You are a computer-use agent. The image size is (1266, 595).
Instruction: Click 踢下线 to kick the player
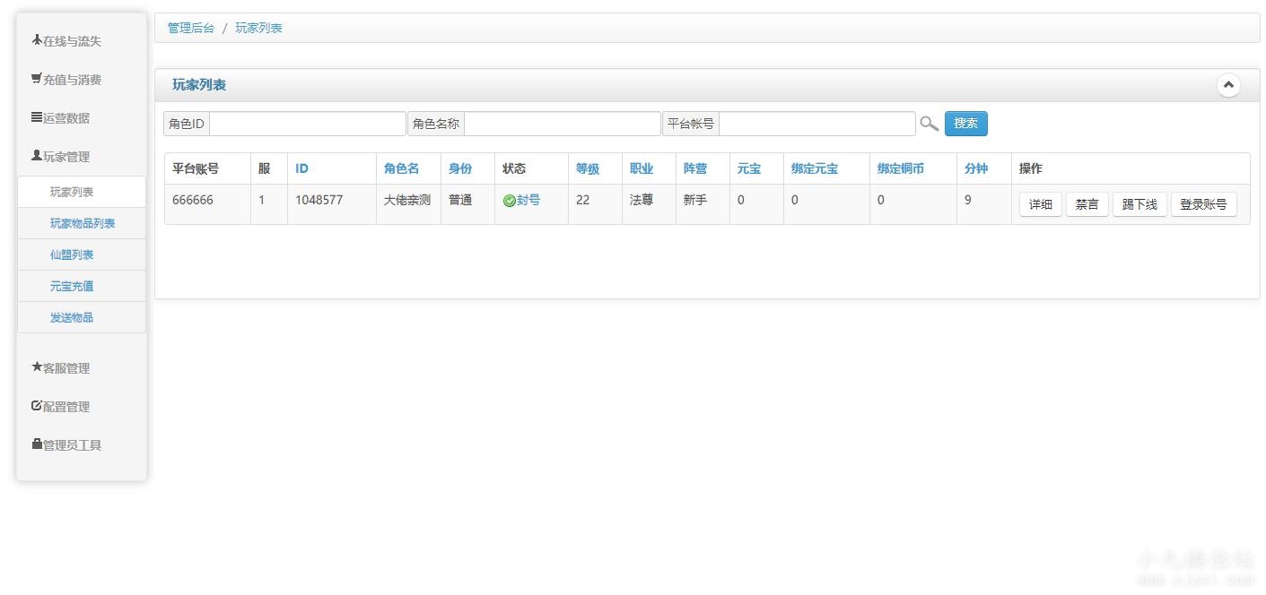pyautogui.click(x=1139, y=204)
